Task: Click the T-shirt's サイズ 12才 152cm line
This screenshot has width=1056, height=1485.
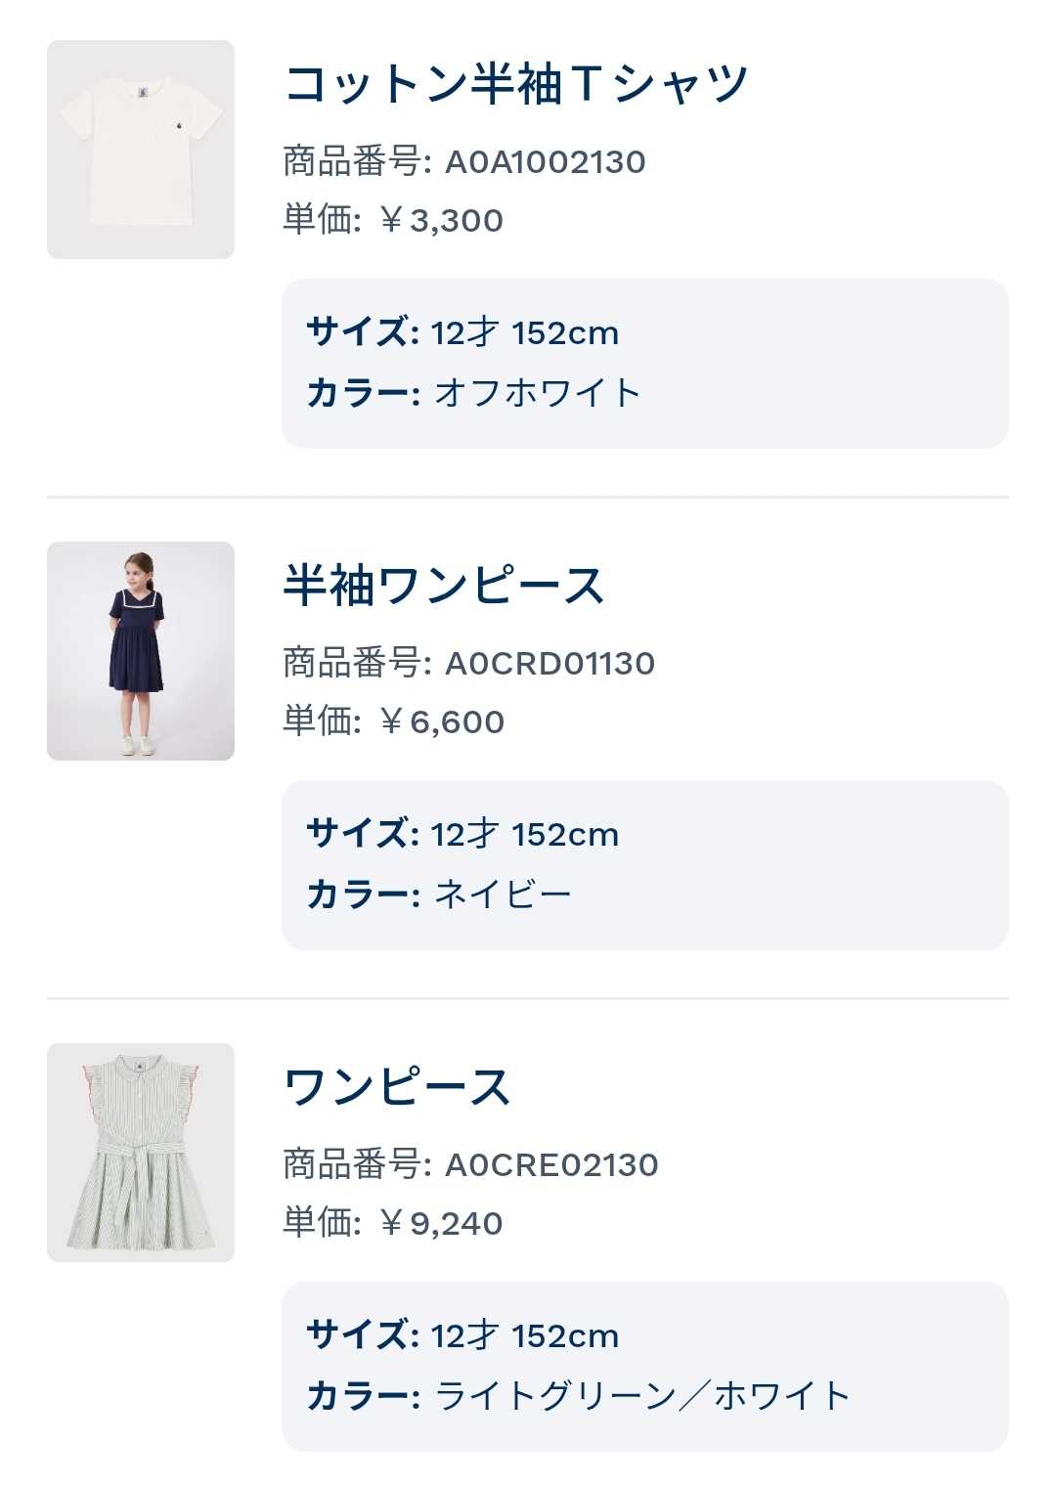Action: 463,333
